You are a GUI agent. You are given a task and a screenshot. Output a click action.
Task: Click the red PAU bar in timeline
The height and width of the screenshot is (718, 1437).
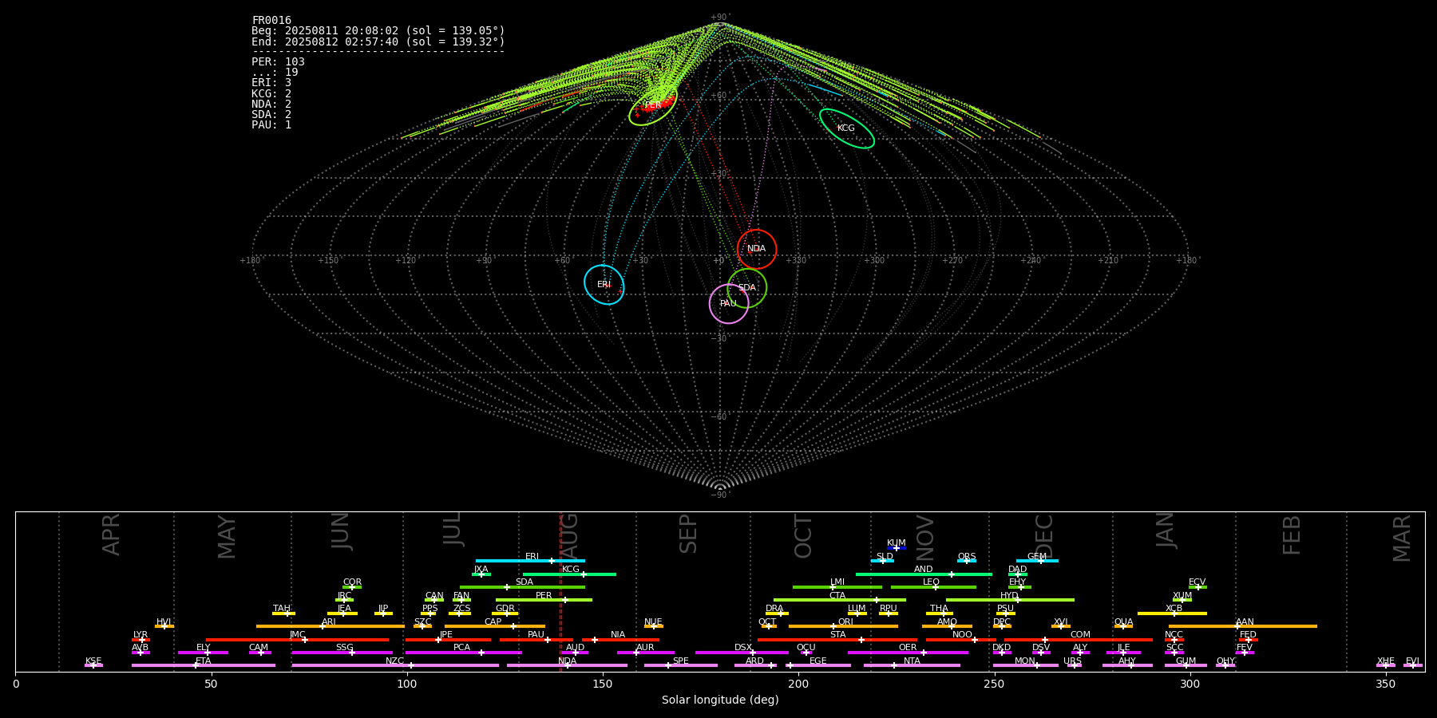536,639
